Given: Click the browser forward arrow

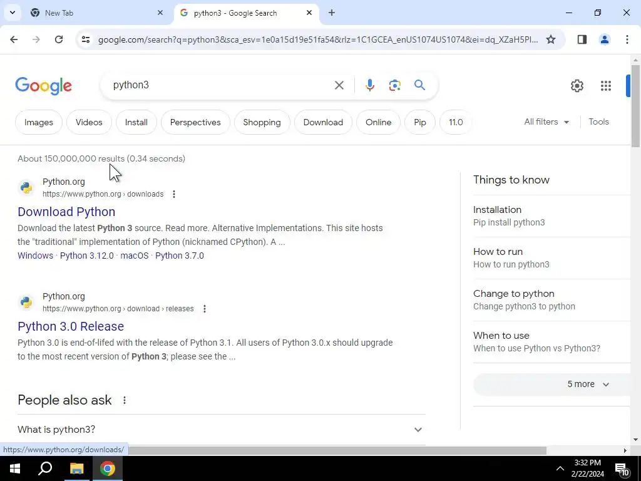Looking at the screenshot, I should pos(36,39).
